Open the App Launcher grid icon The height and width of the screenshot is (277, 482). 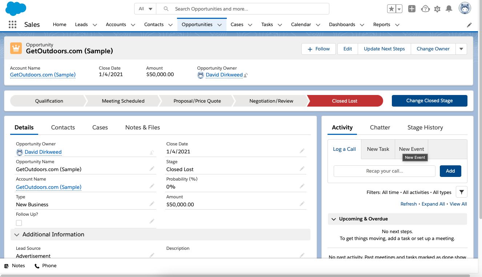click(x=12, y=24)
